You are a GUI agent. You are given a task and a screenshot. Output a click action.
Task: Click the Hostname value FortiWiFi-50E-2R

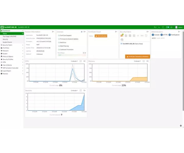point(42,35)
